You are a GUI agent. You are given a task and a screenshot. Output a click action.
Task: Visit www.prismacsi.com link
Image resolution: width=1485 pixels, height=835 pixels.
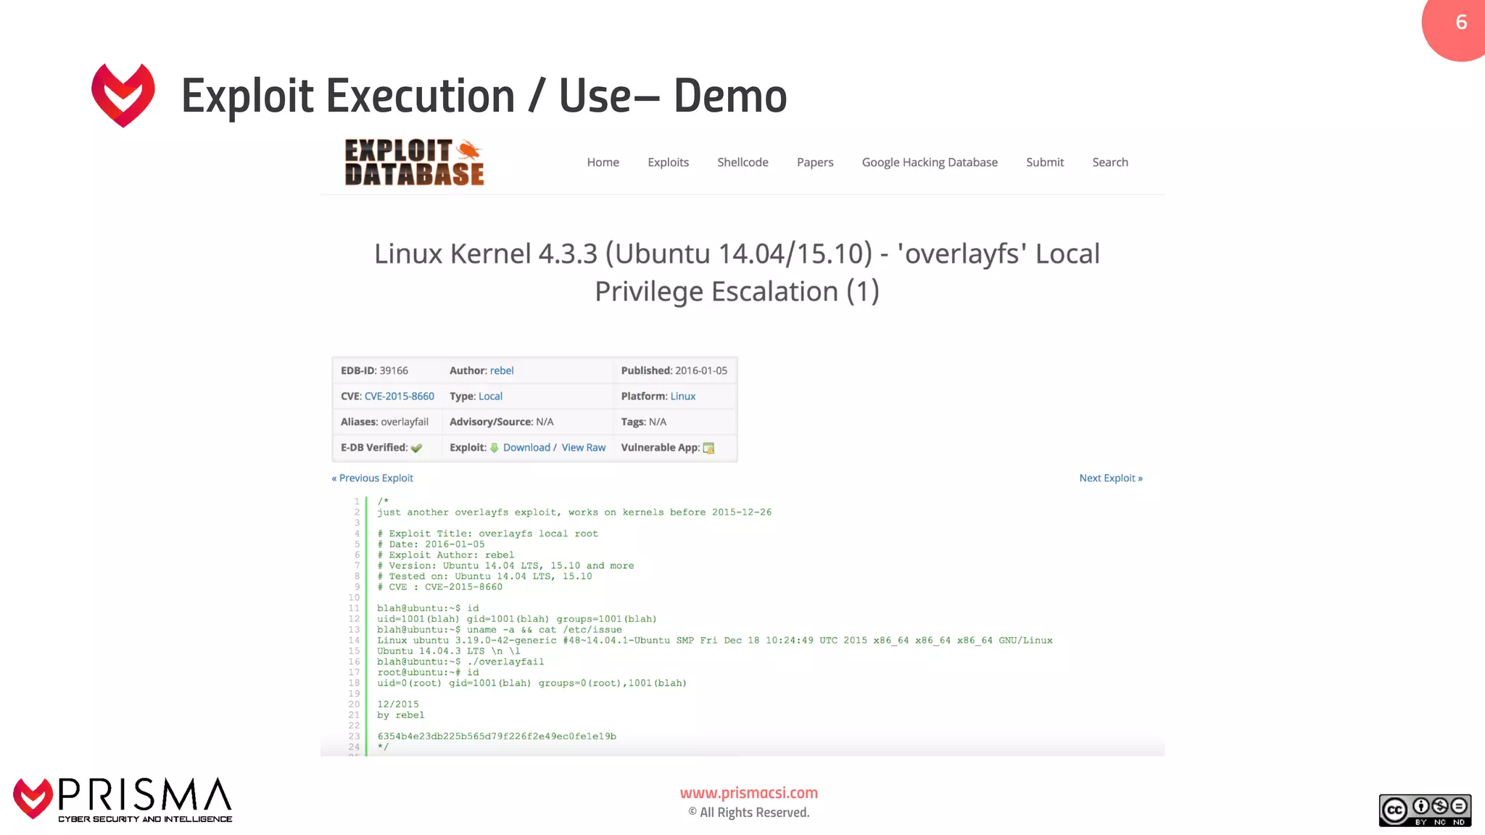[749, 793]
